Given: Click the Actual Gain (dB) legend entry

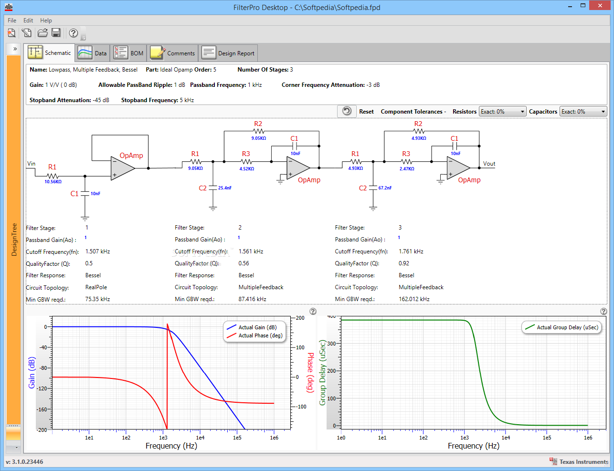Looking at the screenshot, I should click(x=257, y=327).
